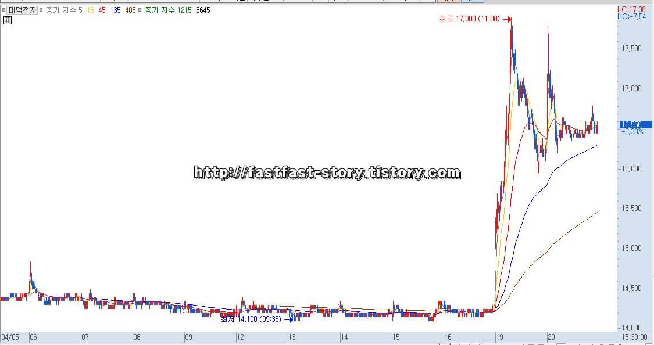The width and height of the screenshot is (654, 345).
Task: Click the 14,000 price axis label
Action: pyautogui.click(x=631, y=328)
